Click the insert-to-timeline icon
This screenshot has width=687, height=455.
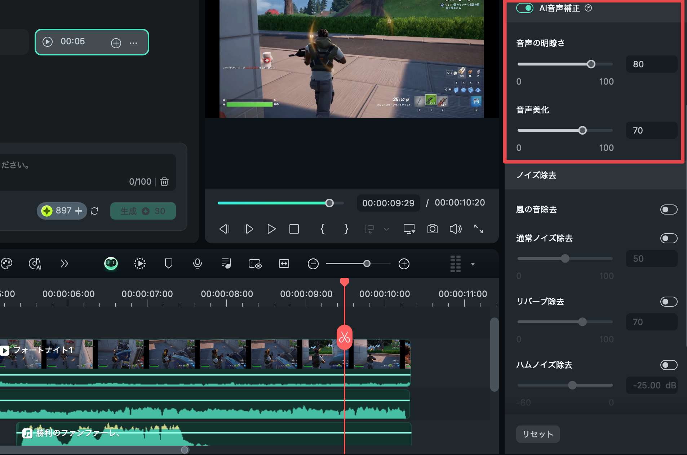[369, 229]
